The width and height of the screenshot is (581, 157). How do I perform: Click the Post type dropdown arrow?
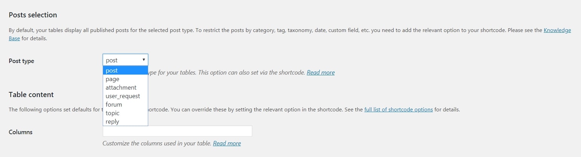144,60
